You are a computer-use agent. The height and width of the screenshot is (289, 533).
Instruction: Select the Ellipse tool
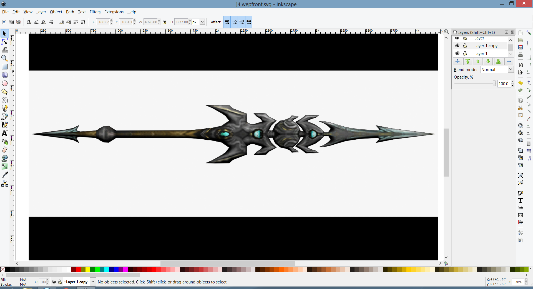[4, 83]
